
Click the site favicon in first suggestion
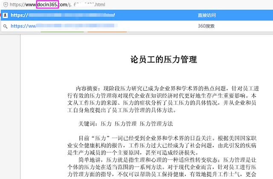pos(5,15)
